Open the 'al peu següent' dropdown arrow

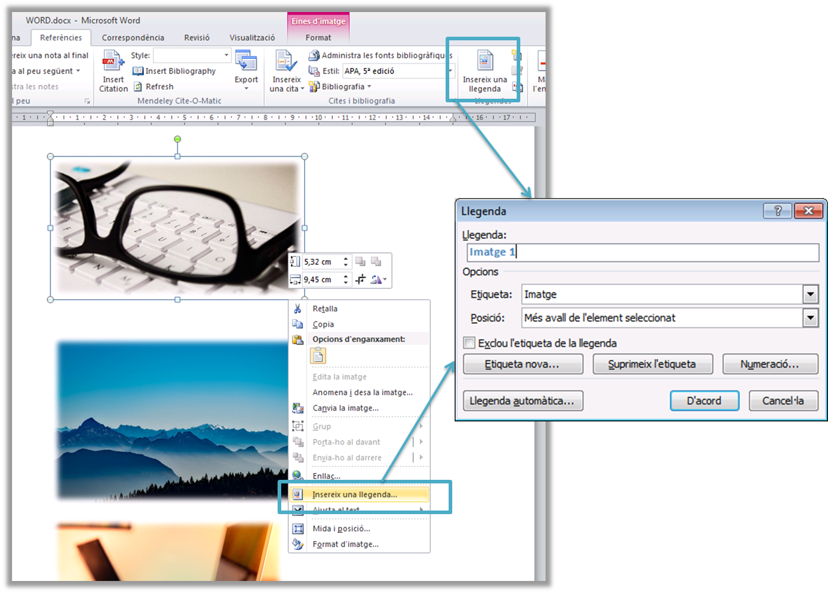pyautogui.click(x=78, y=71)
